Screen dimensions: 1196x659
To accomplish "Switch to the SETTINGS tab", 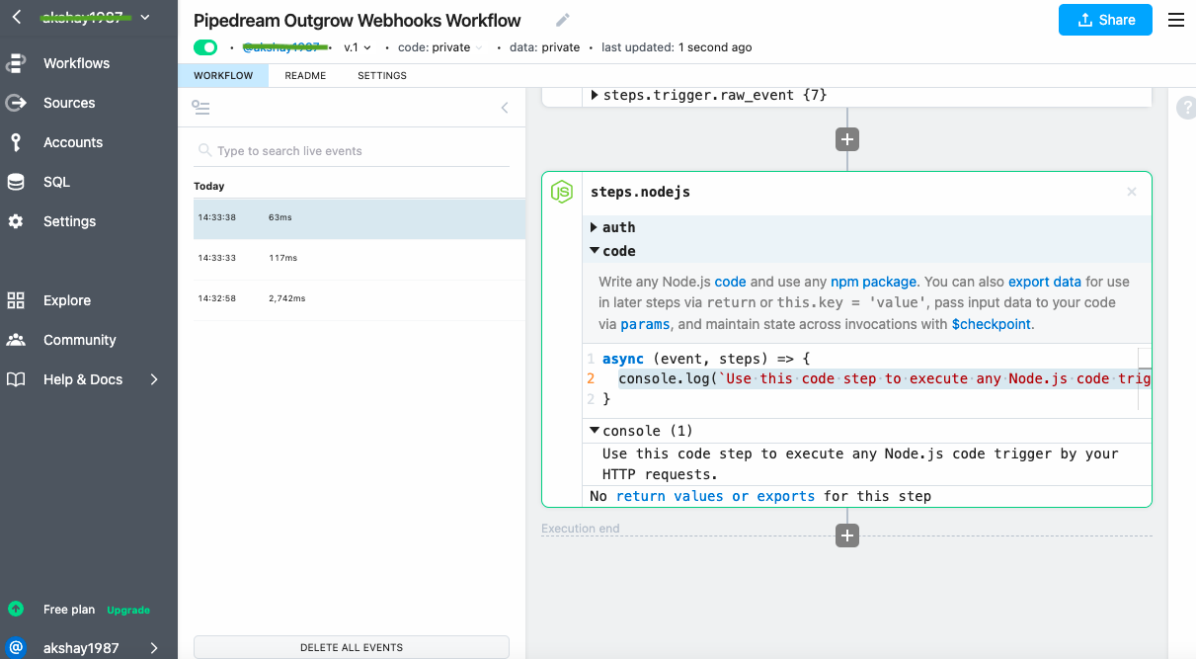I will pos(382,75).
